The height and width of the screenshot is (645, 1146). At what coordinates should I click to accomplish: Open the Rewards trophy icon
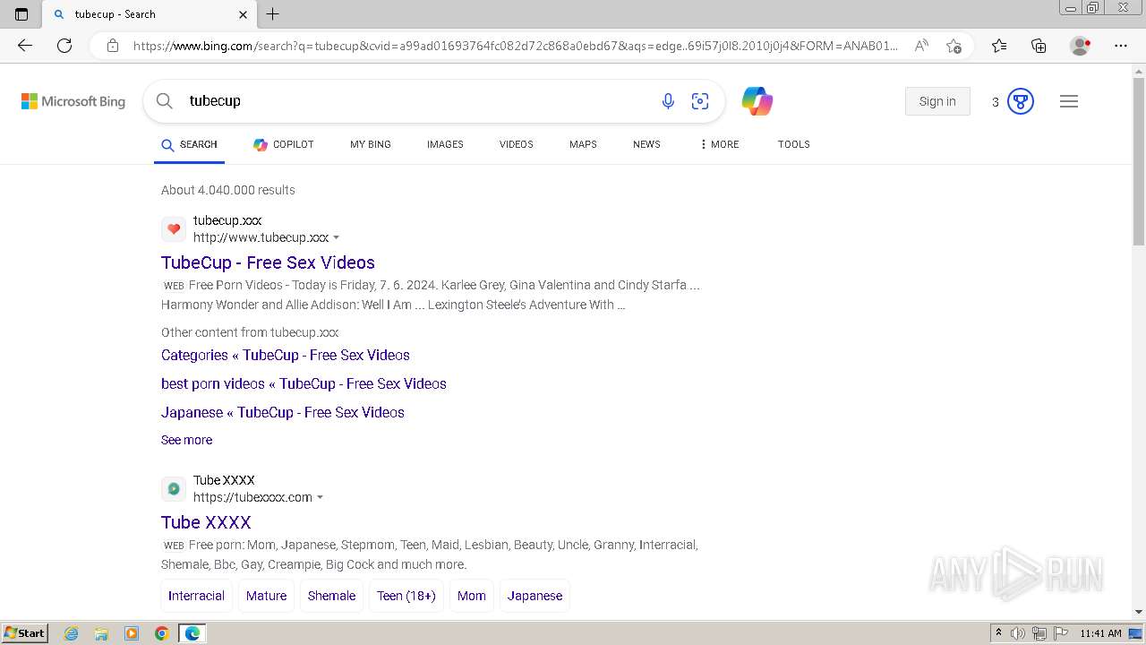pyautogui.click(x=1021, y=101)
